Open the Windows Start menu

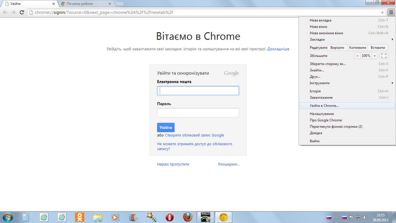coord(7,217)
